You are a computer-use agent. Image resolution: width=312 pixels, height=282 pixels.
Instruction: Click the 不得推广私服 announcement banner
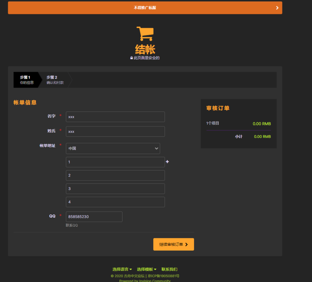click(145, 8)
